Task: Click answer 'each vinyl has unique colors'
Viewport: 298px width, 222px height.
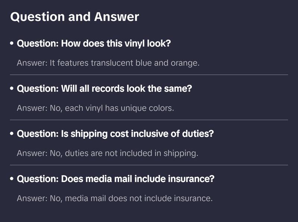Action: coord(95,108)
